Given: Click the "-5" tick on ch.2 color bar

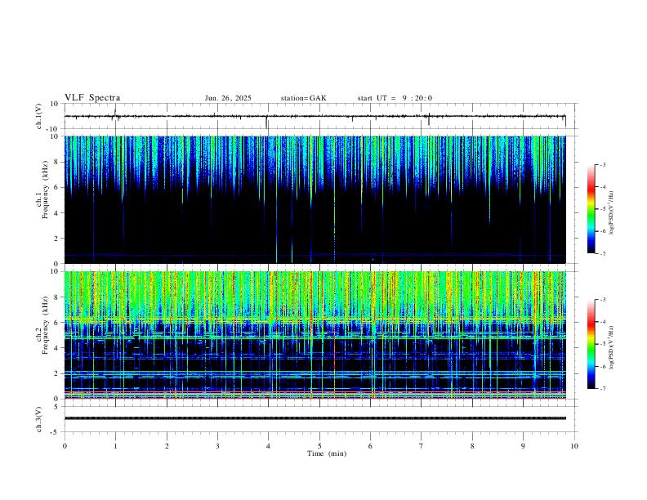Looking at the screenshot, I should coord(603,344).
